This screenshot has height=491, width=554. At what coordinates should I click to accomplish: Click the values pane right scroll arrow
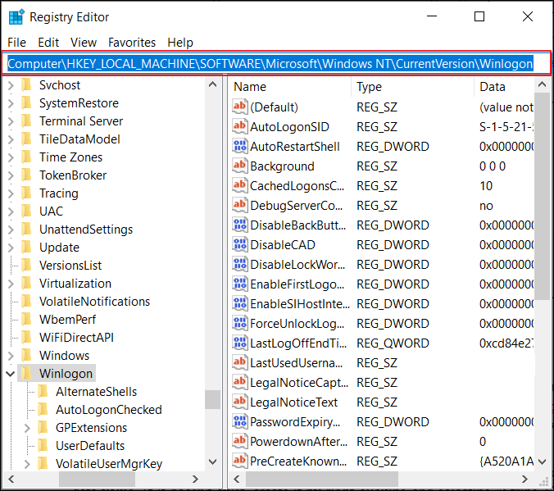525,480
